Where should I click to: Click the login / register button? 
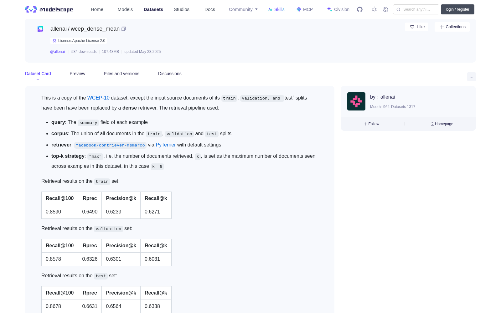tap(457, 9)
